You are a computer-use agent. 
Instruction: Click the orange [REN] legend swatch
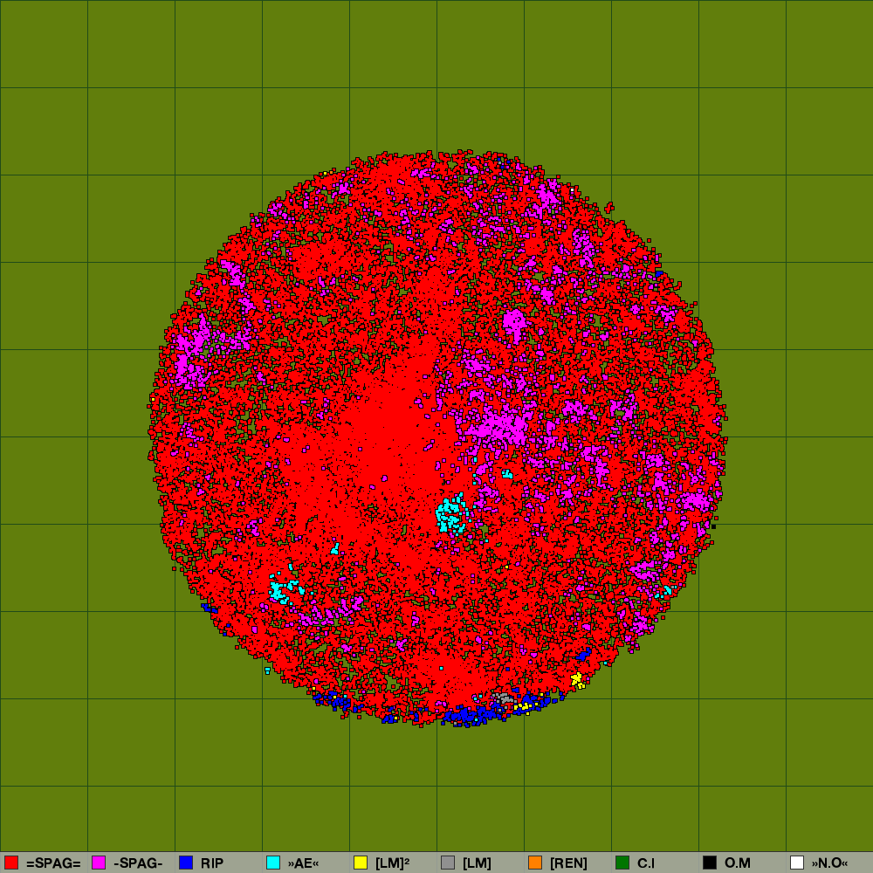point(535,863)
